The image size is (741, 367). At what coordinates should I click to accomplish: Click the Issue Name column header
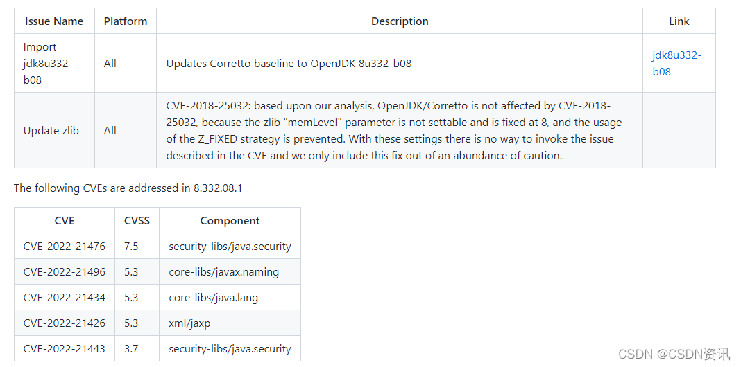point(54,21)
